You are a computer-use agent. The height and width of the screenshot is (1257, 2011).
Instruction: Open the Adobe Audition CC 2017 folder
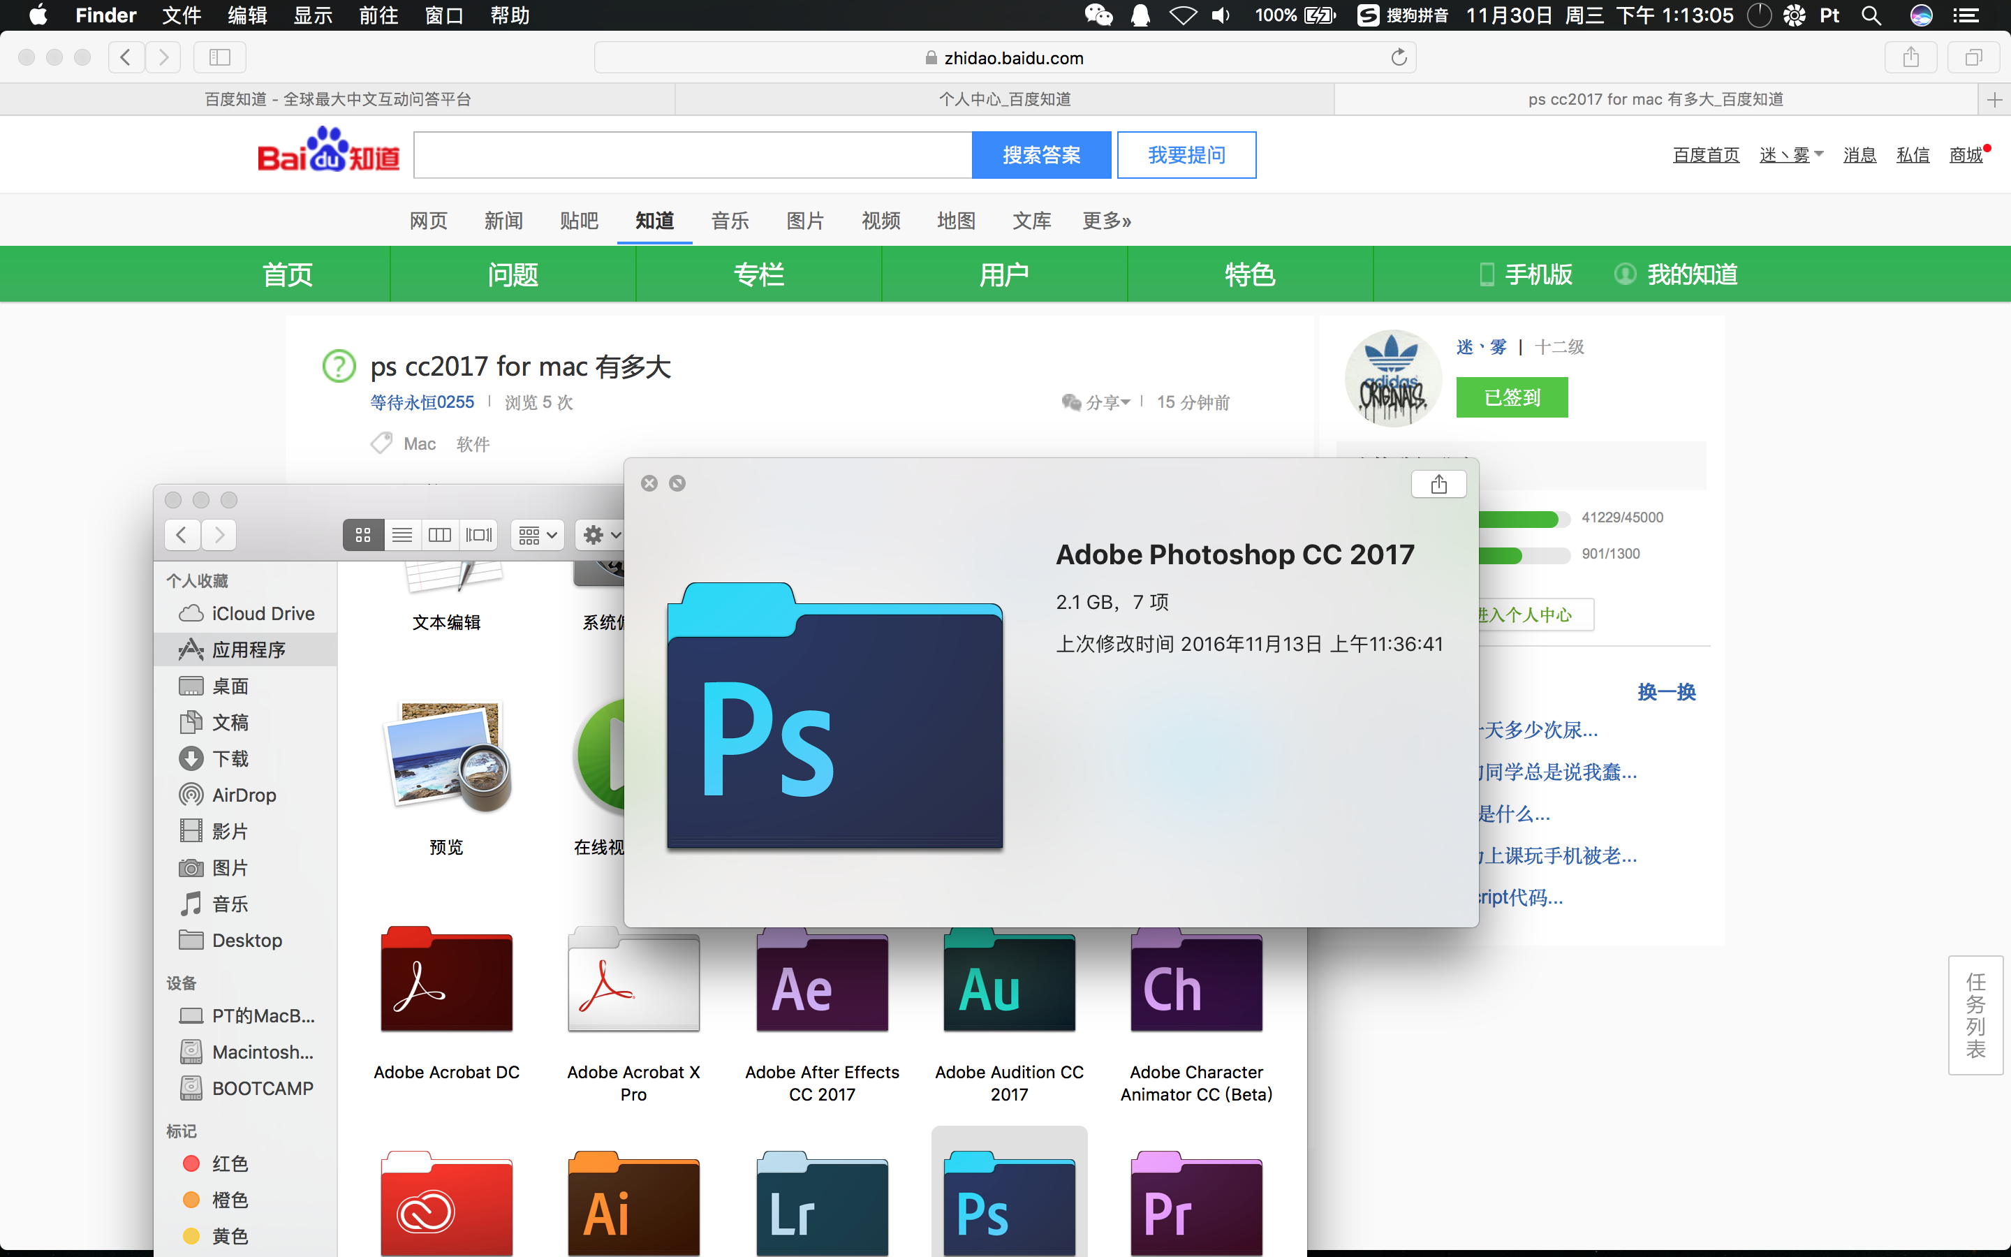coord(1008,985)
